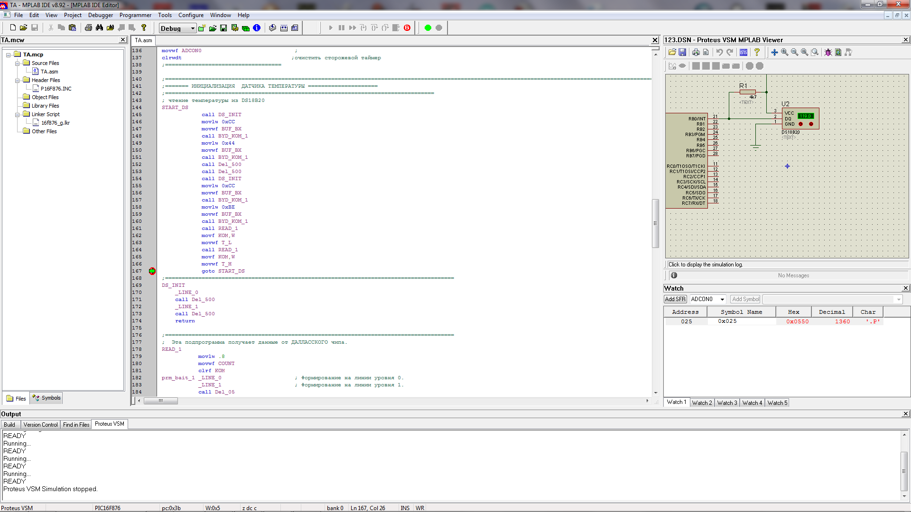Select the pan/re-center cross icon

774,53
